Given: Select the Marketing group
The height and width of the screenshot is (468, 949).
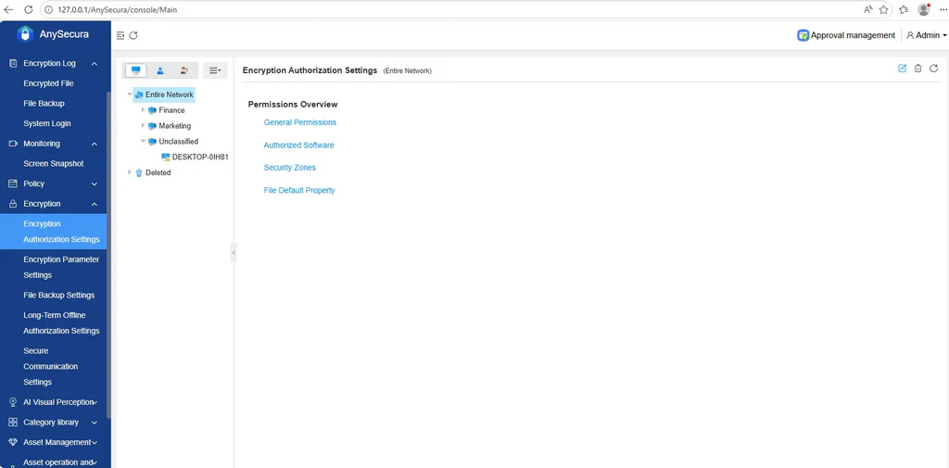Looking at the screenshot, I should (x=175, y=126).
